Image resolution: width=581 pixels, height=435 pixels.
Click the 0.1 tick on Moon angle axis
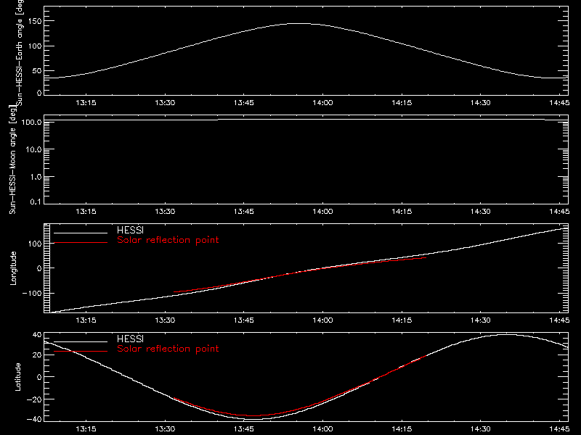click(x=36, y=202)
